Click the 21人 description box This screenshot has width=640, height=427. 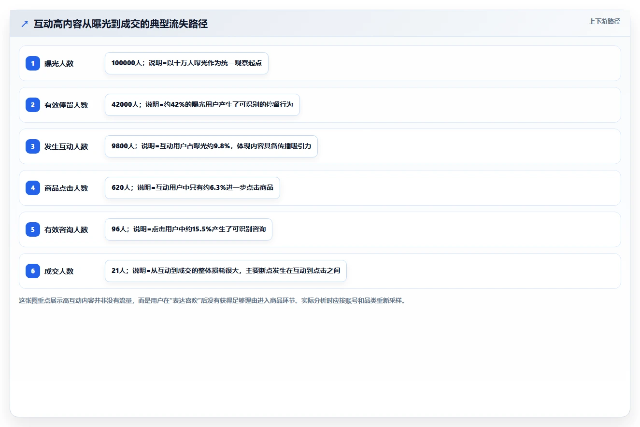[x=226, y=271]
